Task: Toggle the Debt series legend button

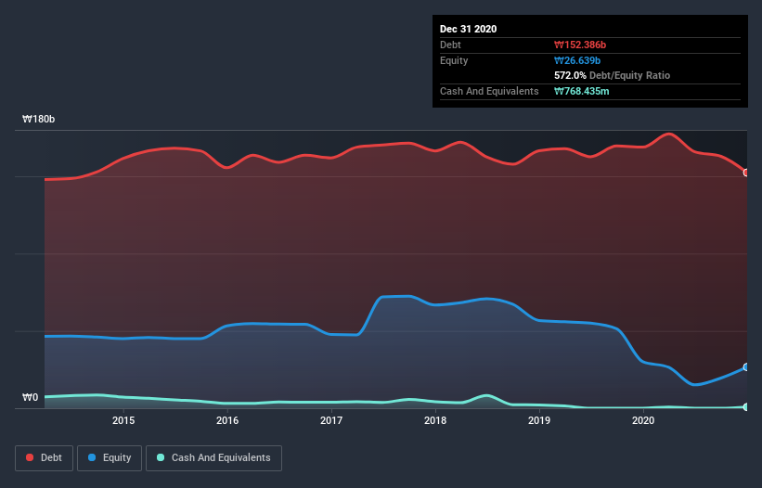Action: [45, 458]
